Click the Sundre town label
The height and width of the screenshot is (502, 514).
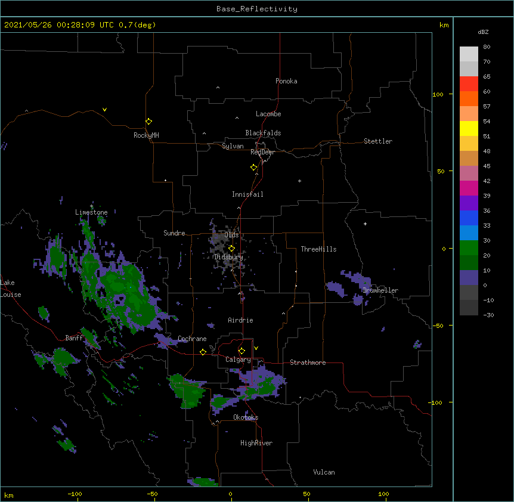click(174, 233)
